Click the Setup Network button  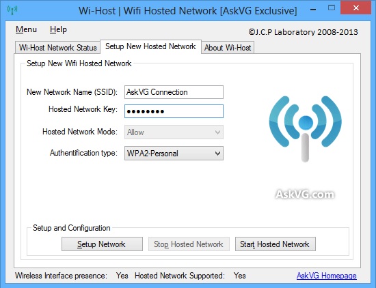coord(102,244)
